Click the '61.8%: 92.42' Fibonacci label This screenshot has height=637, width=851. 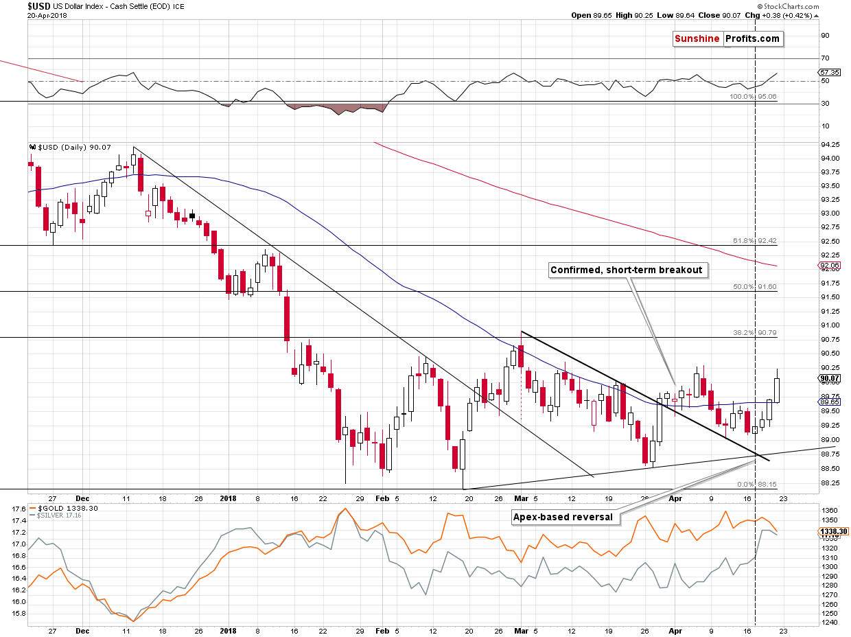click(754, 241)
